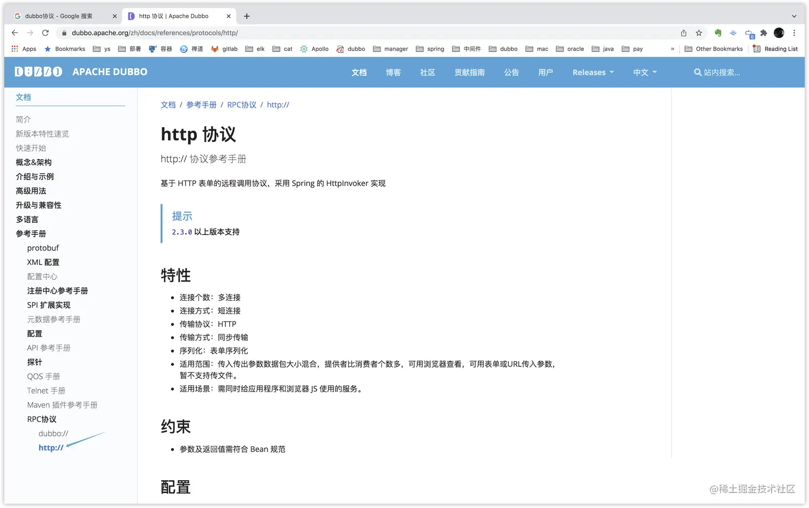Open a new tab with plus icon

click(247, 16)
